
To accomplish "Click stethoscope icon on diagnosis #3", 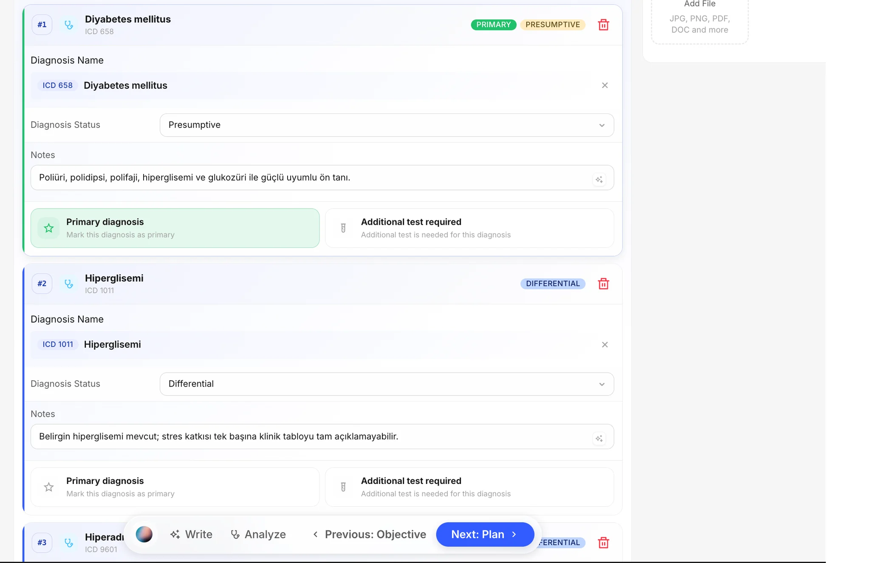I will pyautogui.click(x=68, y=543).
